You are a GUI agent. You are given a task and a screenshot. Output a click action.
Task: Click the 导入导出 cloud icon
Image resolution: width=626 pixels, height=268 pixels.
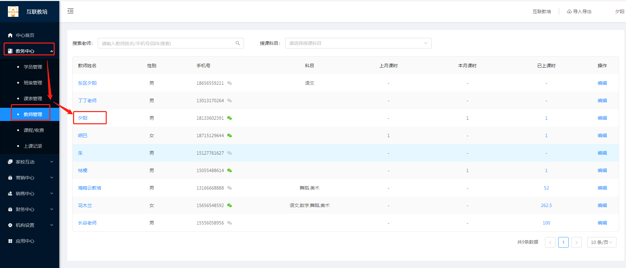569,12
